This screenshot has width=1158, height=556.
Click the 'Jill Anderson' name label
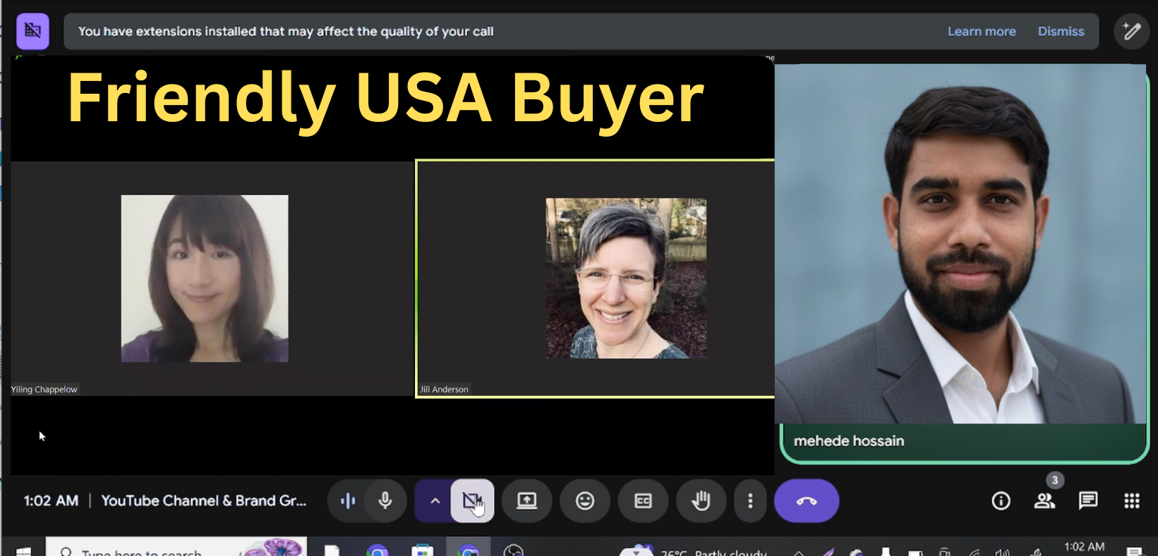click(x=445, y=389)
